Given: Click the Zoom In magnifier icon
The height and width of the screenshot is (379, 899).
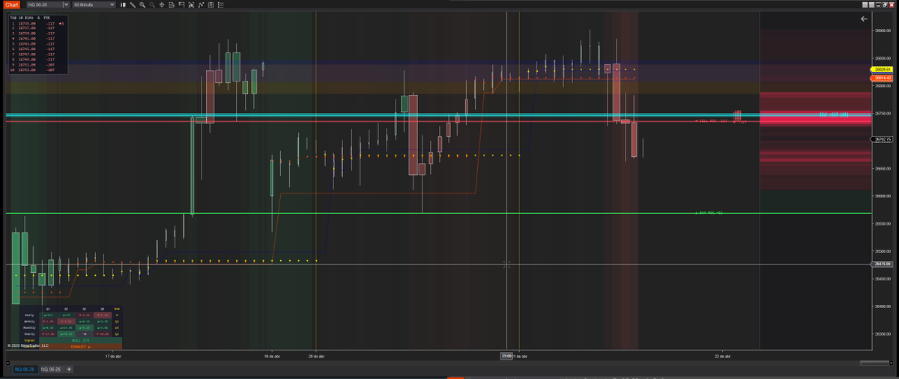Looking at the screenshot, I should 142,4.
